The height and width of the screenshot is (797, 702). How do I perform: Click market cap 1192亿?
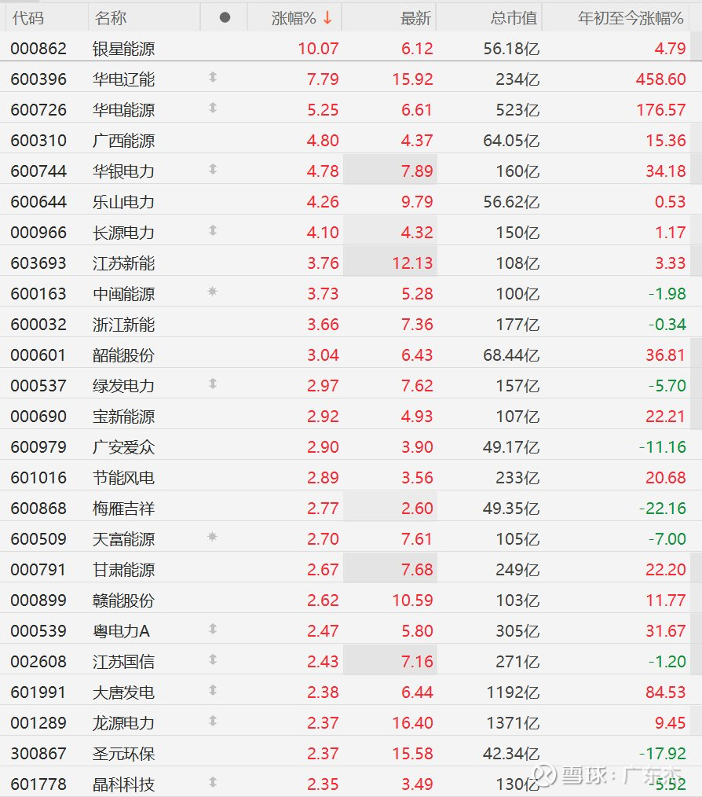[513, 692]
